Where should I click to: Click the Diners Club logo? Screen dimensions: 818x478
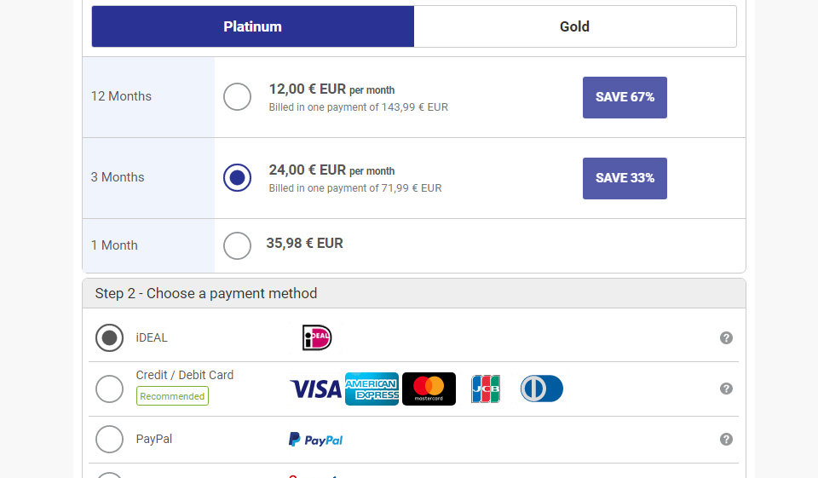pyautogui.click(x=542, y=389)
